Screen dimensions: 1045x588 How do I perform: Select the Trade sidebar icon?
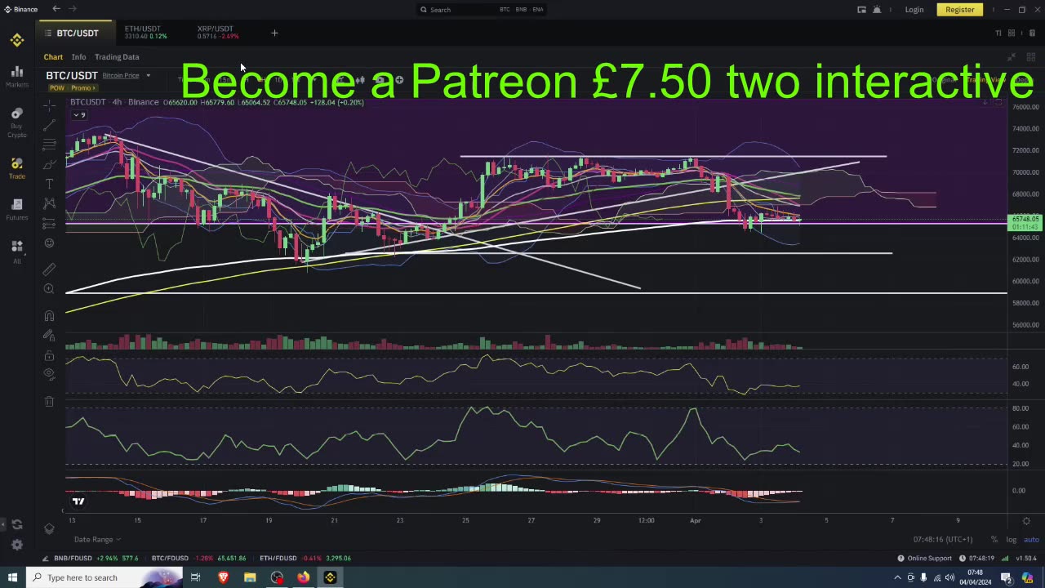[17, 168]
